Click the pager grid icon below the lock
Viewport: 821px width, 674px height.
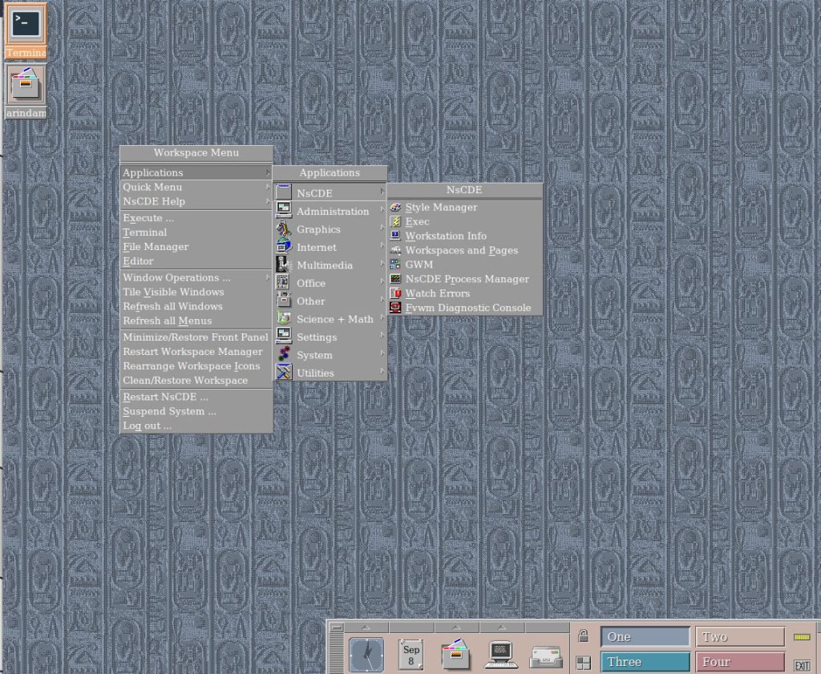[584, 663]
